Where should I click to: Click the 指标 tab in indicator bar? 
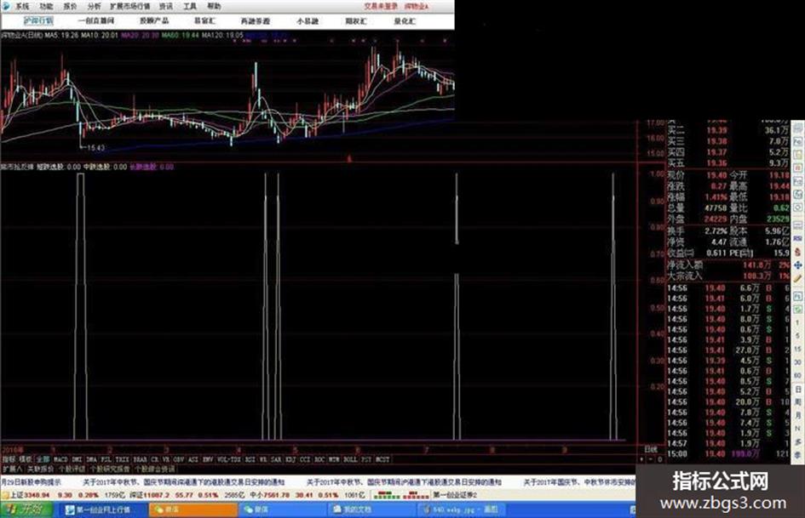coord(8,459)
